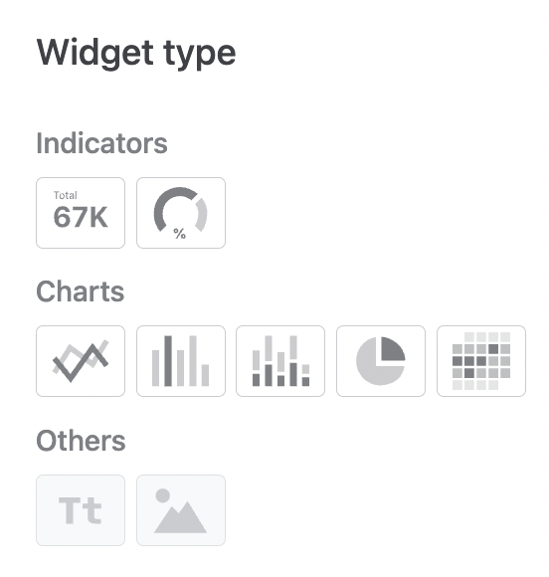Choose the percentage gauge indicator widget

[181, 213]
